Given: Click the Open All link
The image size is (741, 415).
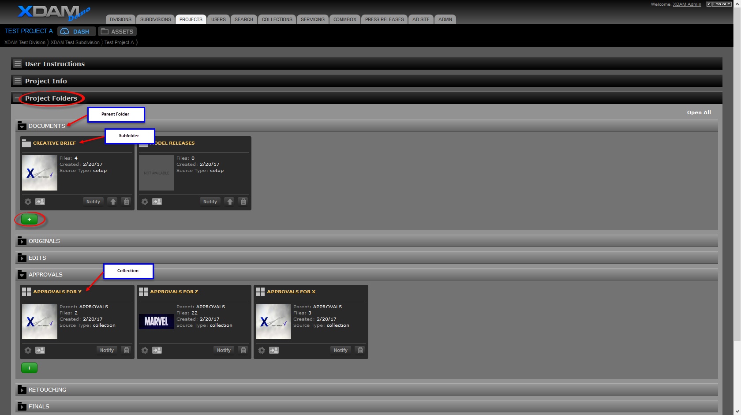Looking at the screenshot, I should 699,112.
